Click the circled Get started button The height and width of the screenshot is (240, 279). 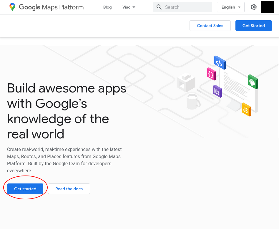[25, 189]
